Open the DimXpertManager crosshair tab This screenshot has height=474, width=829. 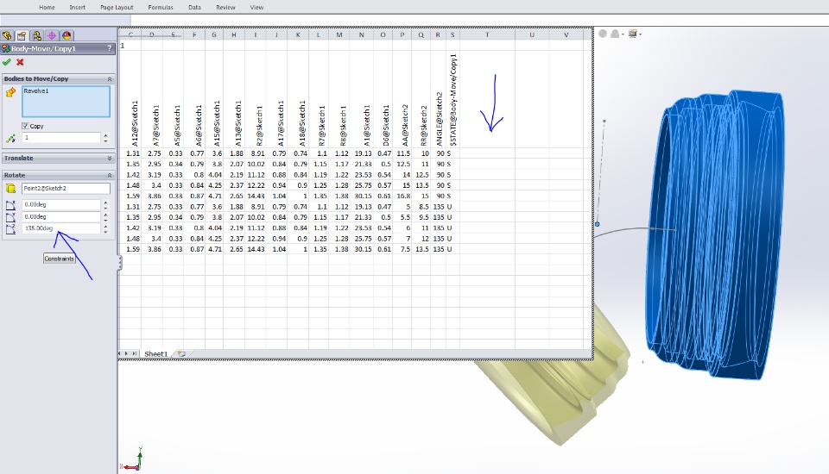click(51, 35)
